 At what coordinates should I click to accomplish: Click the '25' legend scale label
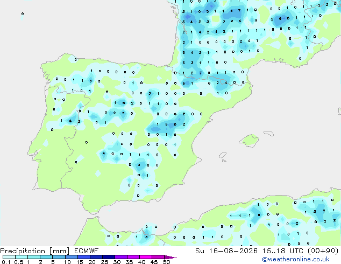[104, 262]
